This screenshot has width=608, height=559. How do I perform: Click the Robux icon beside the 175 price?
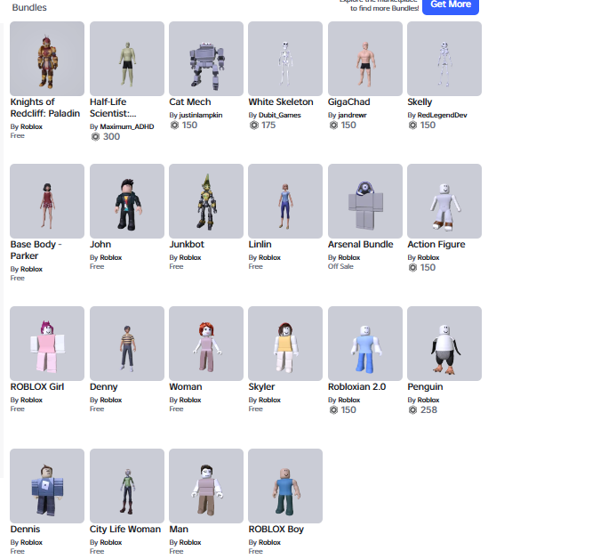click(x=254, y=125)
